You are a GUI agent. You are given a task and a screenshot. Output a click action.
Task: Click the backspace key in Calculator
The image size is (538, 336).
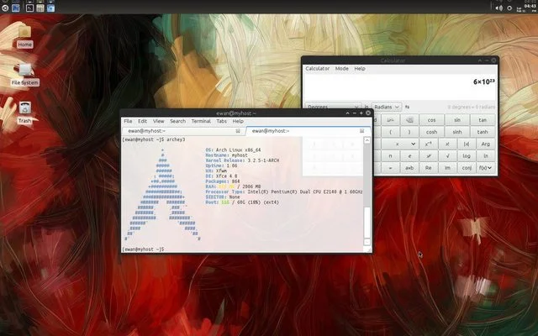point(409,120)
